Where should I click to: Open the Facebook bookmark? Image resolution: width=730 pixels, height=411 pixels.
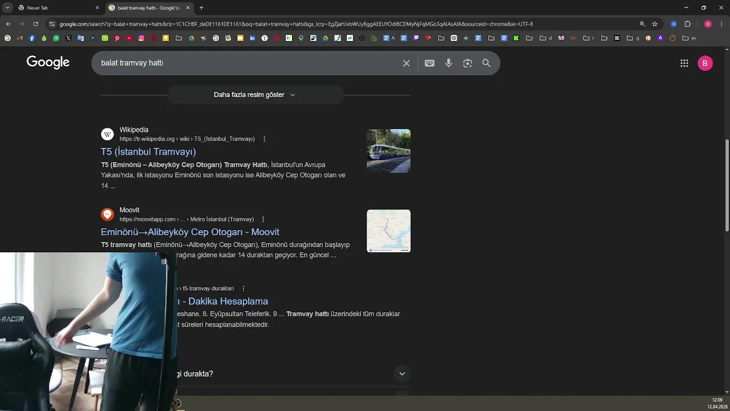tap(32, 38)
